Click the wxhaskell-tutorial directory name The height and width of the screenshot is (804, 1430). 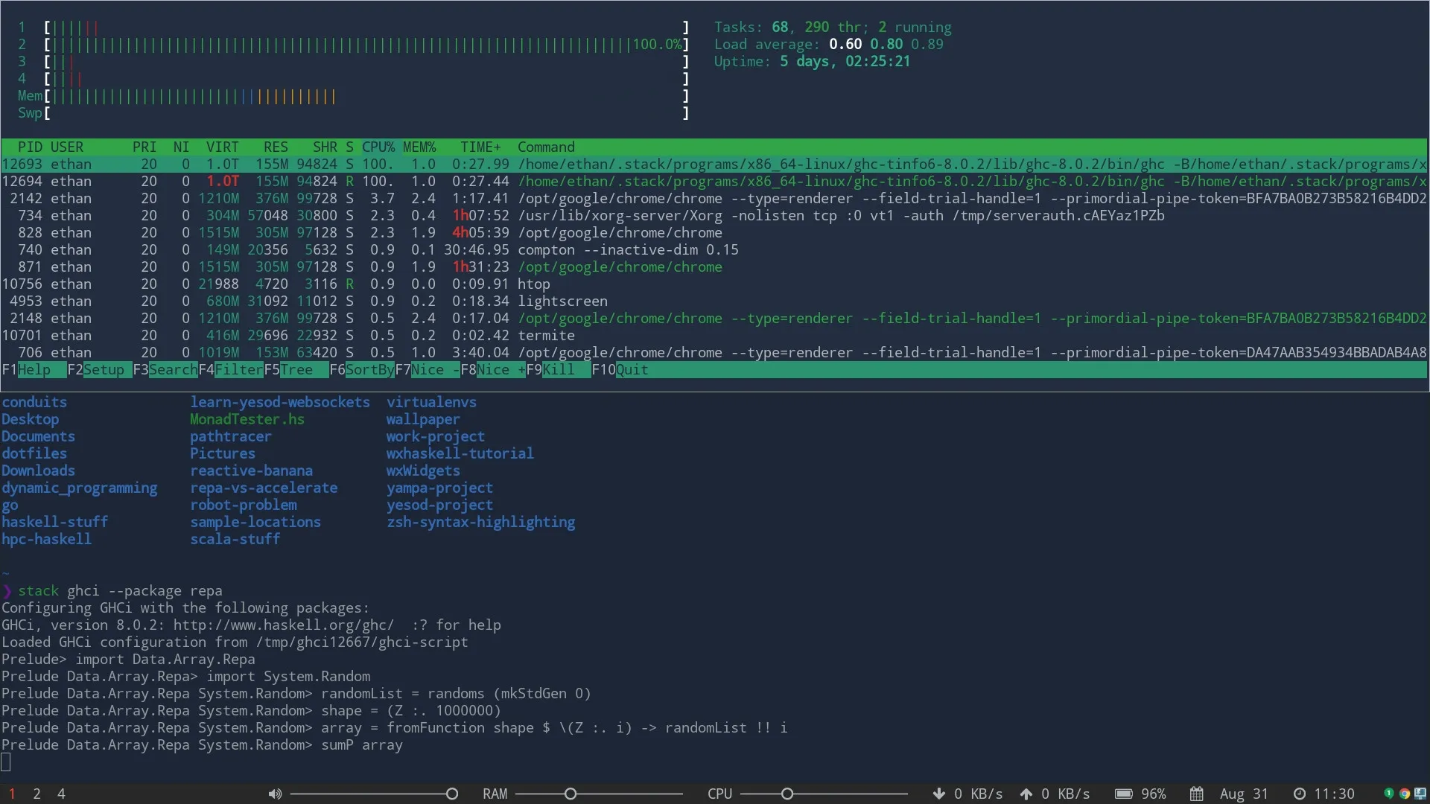[460, 453]
